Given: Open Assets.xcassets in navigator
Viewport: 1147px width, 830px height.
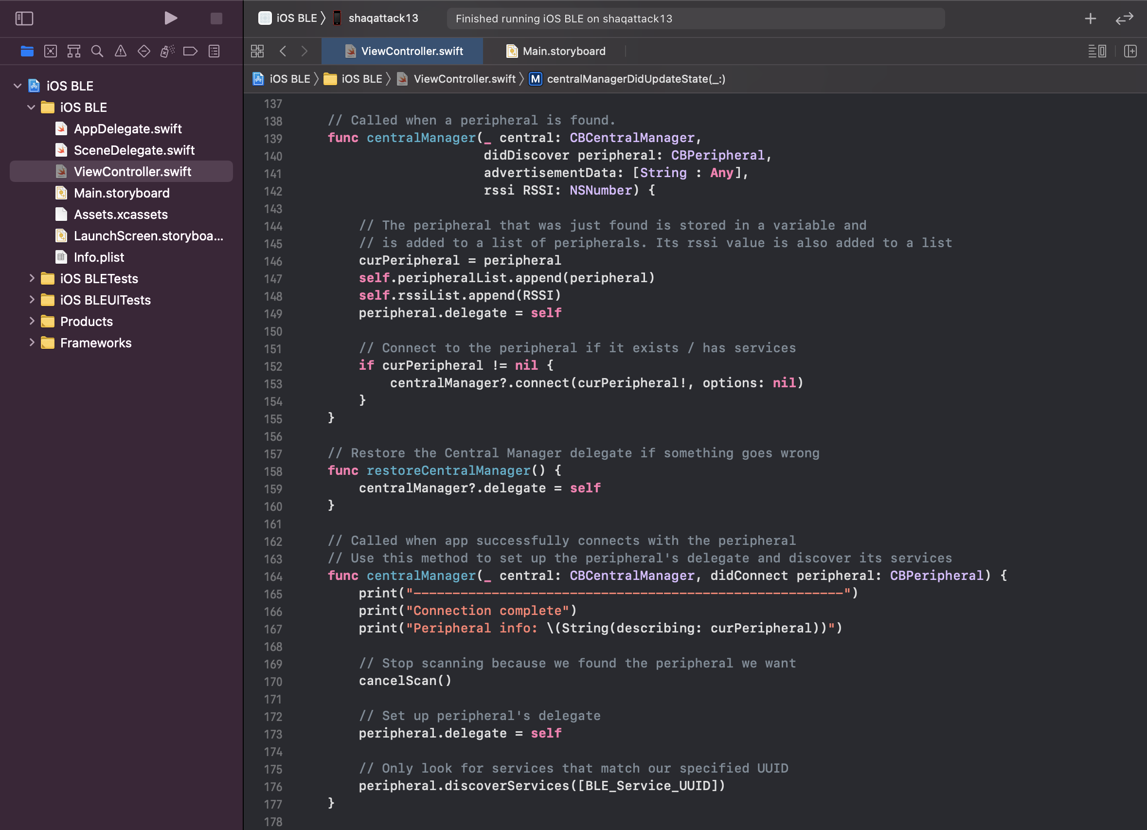Looking at the screenshot, I should (122, 215).
